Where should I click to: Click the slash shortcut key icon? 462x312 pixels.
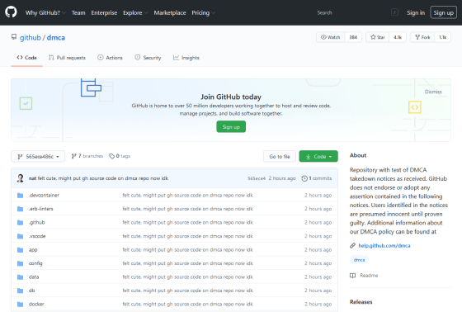pyautogui.click(x=394, y=12)
